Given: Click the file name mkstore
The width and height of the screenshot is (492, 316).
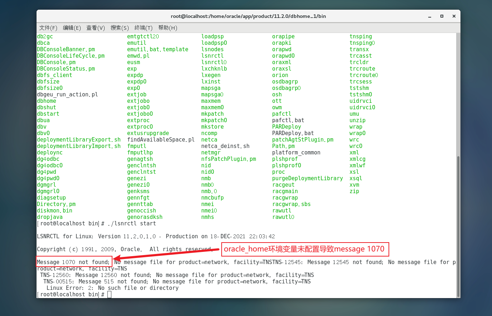Looking at the screenshot, I should click(x=212, y=127).
